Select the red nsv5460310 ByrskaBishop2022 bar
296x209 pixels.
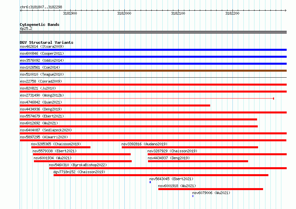[x=168, y=168]
